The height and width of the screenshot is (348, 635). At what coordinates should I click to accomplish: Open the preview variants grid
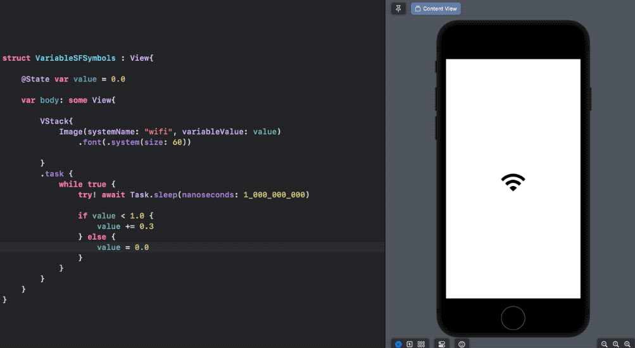tap(421, 344)
